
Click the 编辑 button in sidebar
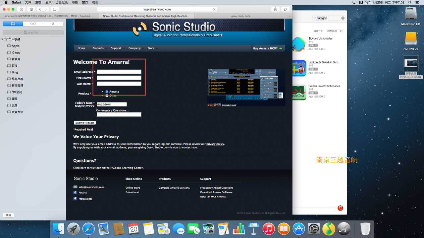pyautogui.click(x=9, y=215)
